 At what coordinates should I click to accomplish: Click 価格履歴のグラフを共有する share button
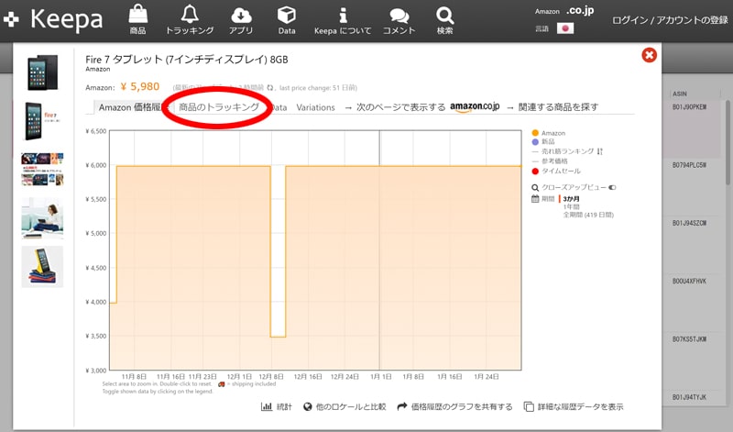click(x=454, y=406)
